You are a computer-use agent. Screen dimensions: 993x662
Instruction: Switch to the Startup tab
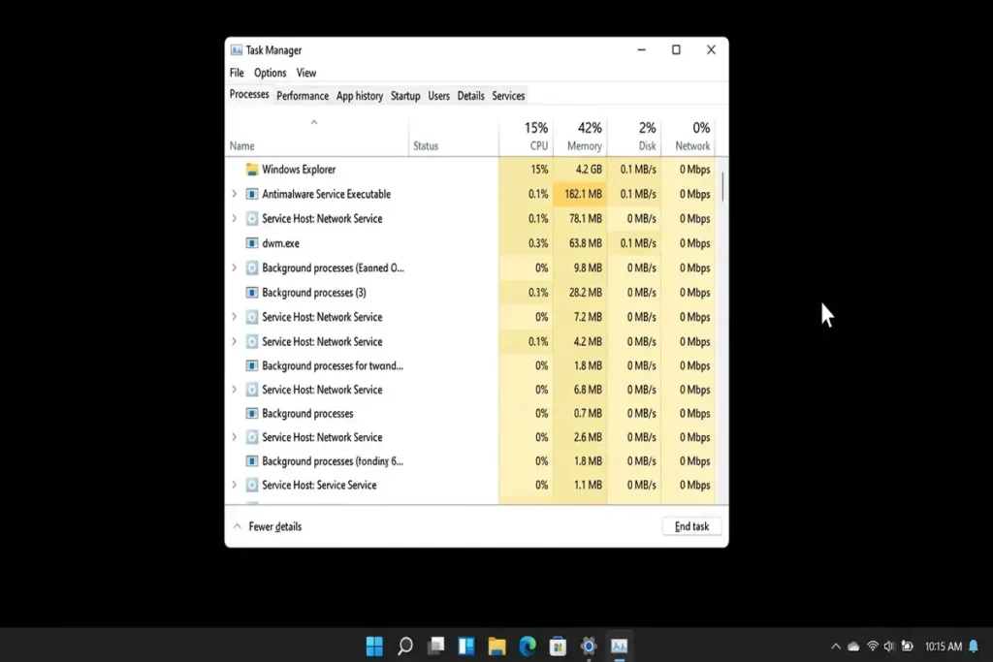pyautogui.click(x=405, y=96)
